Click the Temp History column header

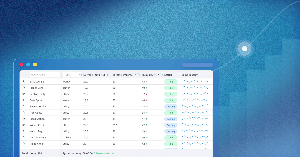coord(189,75)
